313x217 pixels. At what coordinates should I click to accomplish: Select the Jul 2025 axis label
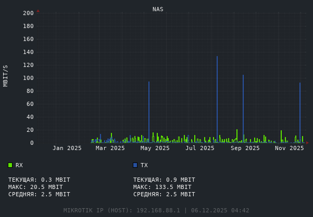point(200,148)
